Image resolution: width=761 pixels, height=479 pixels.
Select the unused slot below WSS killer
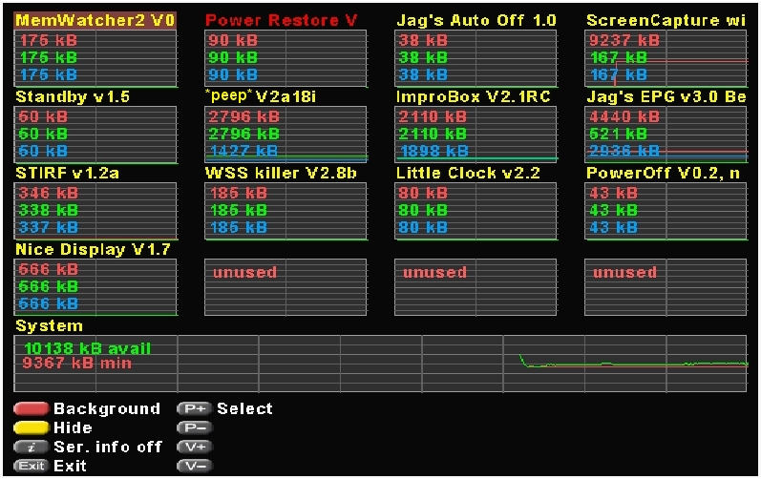click(x=285, y=286)
